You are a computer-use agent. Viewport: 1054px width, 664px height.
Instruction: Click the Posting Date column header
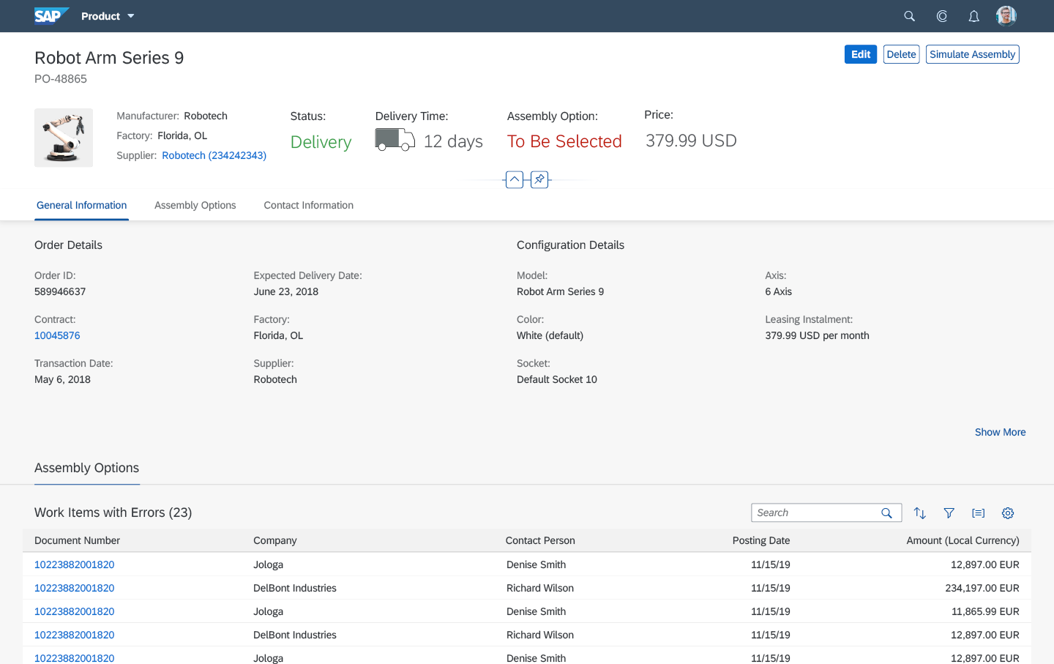[761, 540]
